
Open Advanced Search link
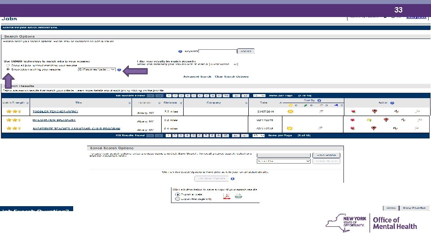click(x=197, y=77)
